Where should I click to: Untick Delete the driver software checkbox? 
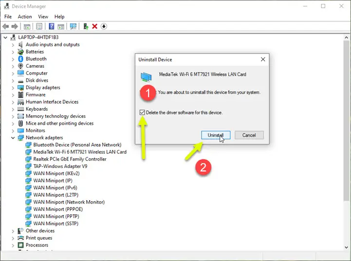click(142, 112)
